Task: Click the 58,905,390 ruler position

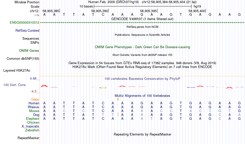Action: pyautogui.click(x=100, y=11)
